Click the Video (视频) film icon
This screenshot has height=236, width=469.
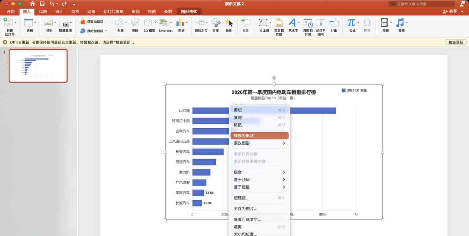tap(384, 23)
